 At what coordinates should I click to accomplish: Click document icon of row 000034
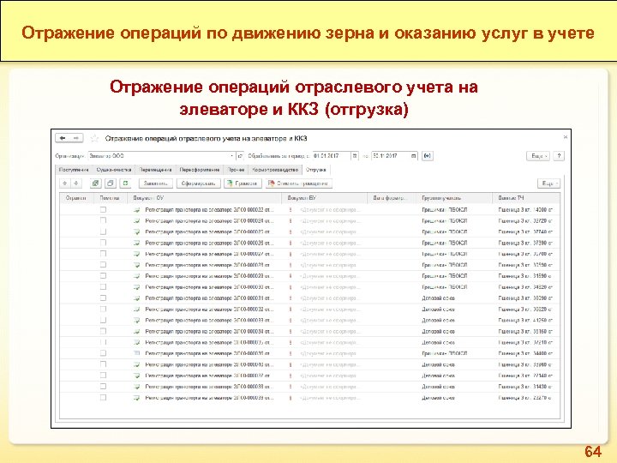point(137,332)
